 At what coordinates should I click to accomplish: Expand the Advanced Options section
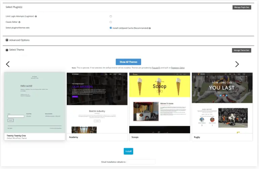(19, 40)
